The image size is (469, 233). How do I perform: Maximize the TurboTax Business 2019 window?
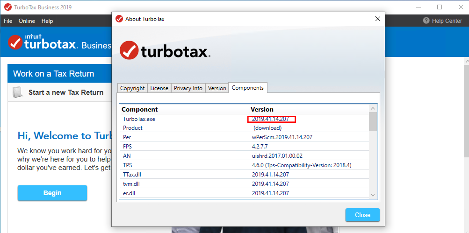(440, 7)
